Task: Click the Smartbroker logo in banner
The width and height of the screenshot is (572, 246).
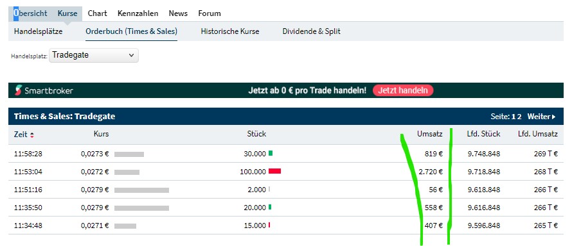Action: [x=44, y=90]
